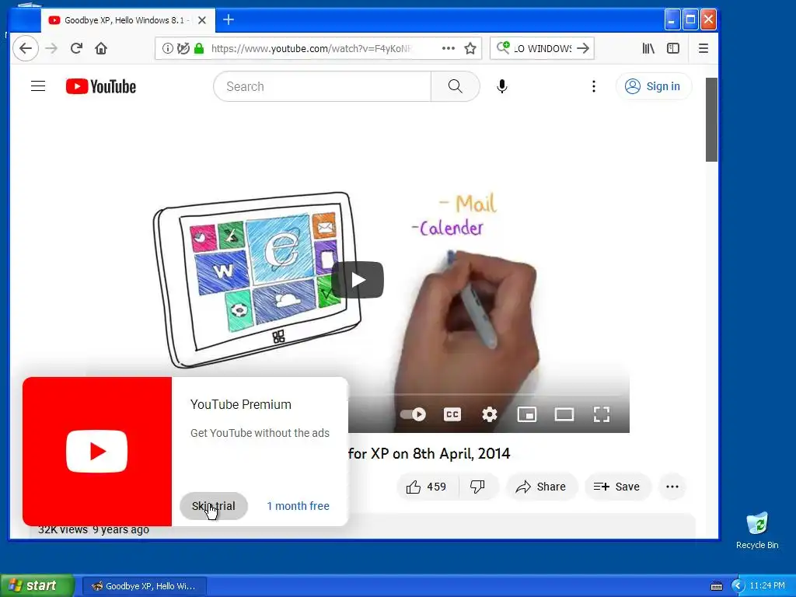The image size is (796, 597).
Task: Open the browser home page icon
Action: point(101,48)
